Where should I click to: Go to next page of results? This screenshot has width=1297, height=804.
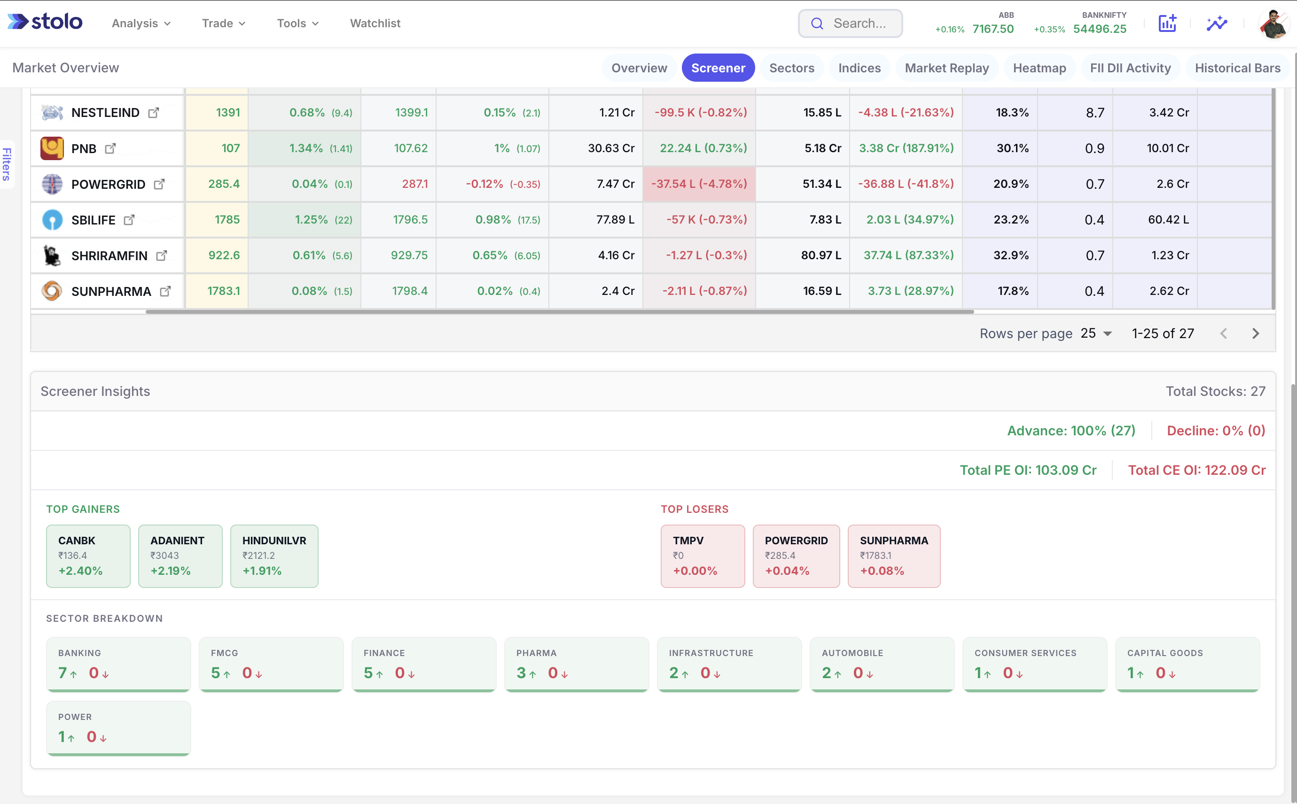pos(1256,333)
